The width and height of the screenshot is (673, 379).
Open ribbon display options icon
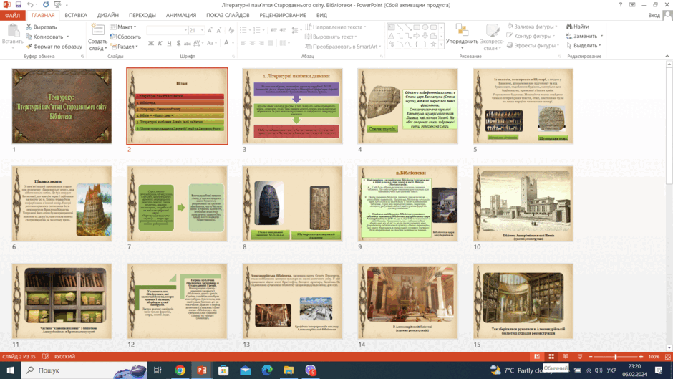click(x=632, y=5)
